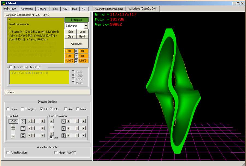
Task: Open the Pov tab
Action: click(65, 9)
